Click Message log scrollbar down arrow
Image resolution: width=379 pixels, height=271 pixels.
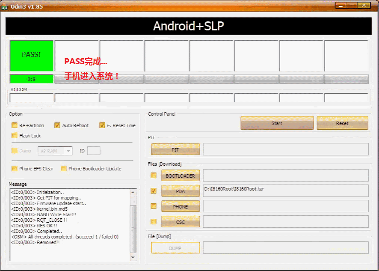click(133, 257)
